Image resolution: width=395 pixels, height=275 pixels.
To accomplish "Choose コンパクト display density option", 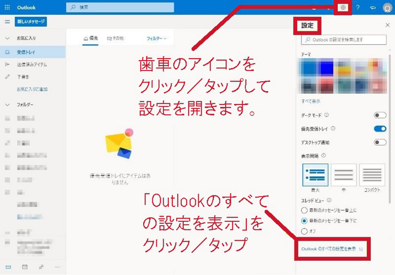I will tap(372, 175).
